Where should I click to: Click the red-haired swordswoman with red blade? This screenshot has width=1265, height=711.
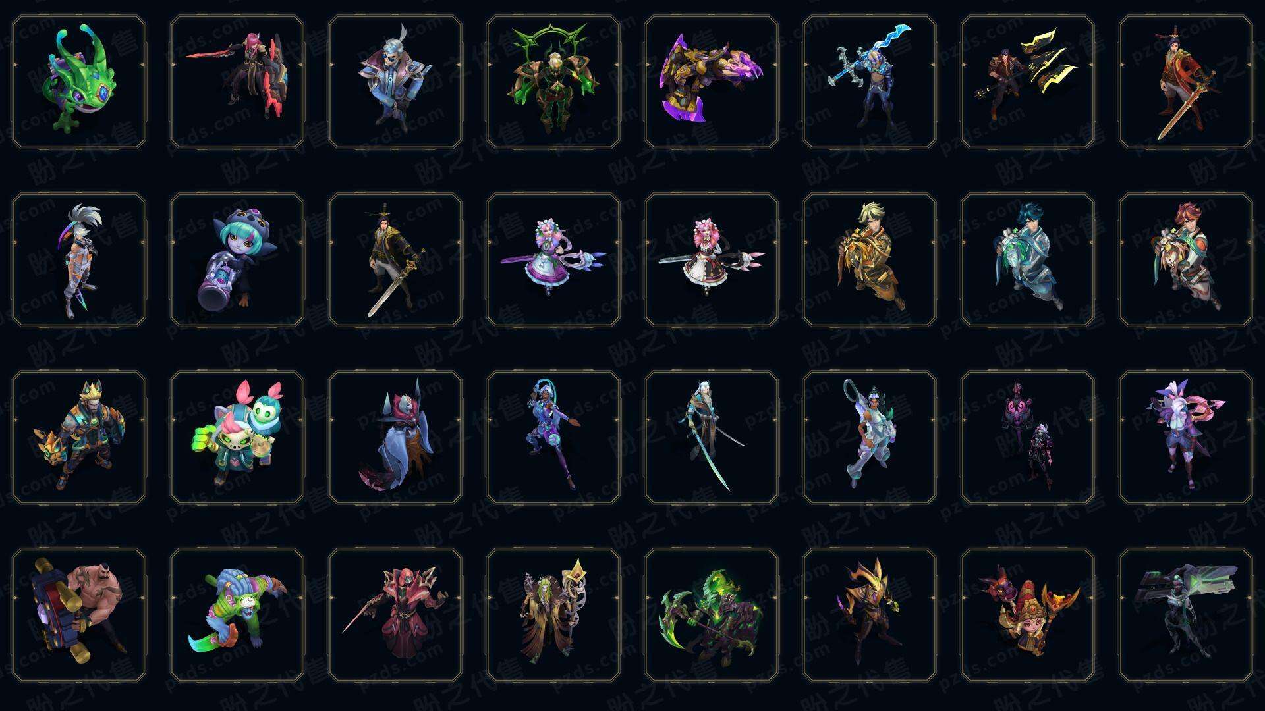pos(237,82)
